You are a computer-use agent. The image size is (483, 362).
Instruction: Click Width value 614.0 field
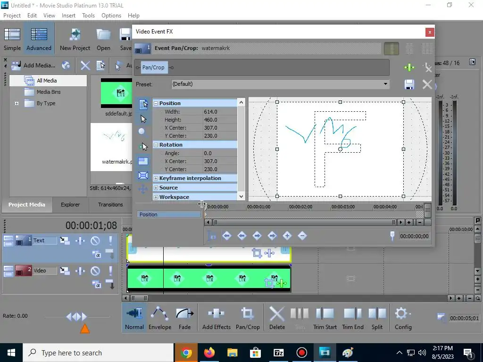pyautogui.click(x=220, y=112)
